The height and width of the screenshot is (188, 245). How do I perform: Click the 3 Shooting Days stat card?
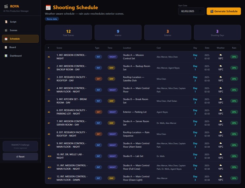coord(217,32)
